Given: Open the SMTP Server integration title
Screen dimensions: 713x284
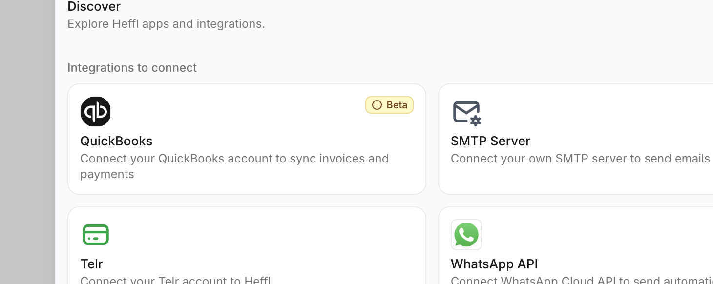Looking at the screenshot, I should (490, 141).
